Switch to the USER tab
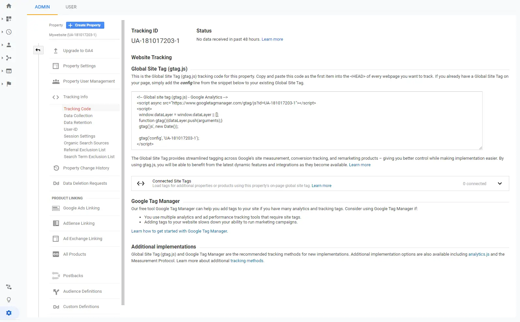Screen dimensions: 520x322 [x=71, y=7]
